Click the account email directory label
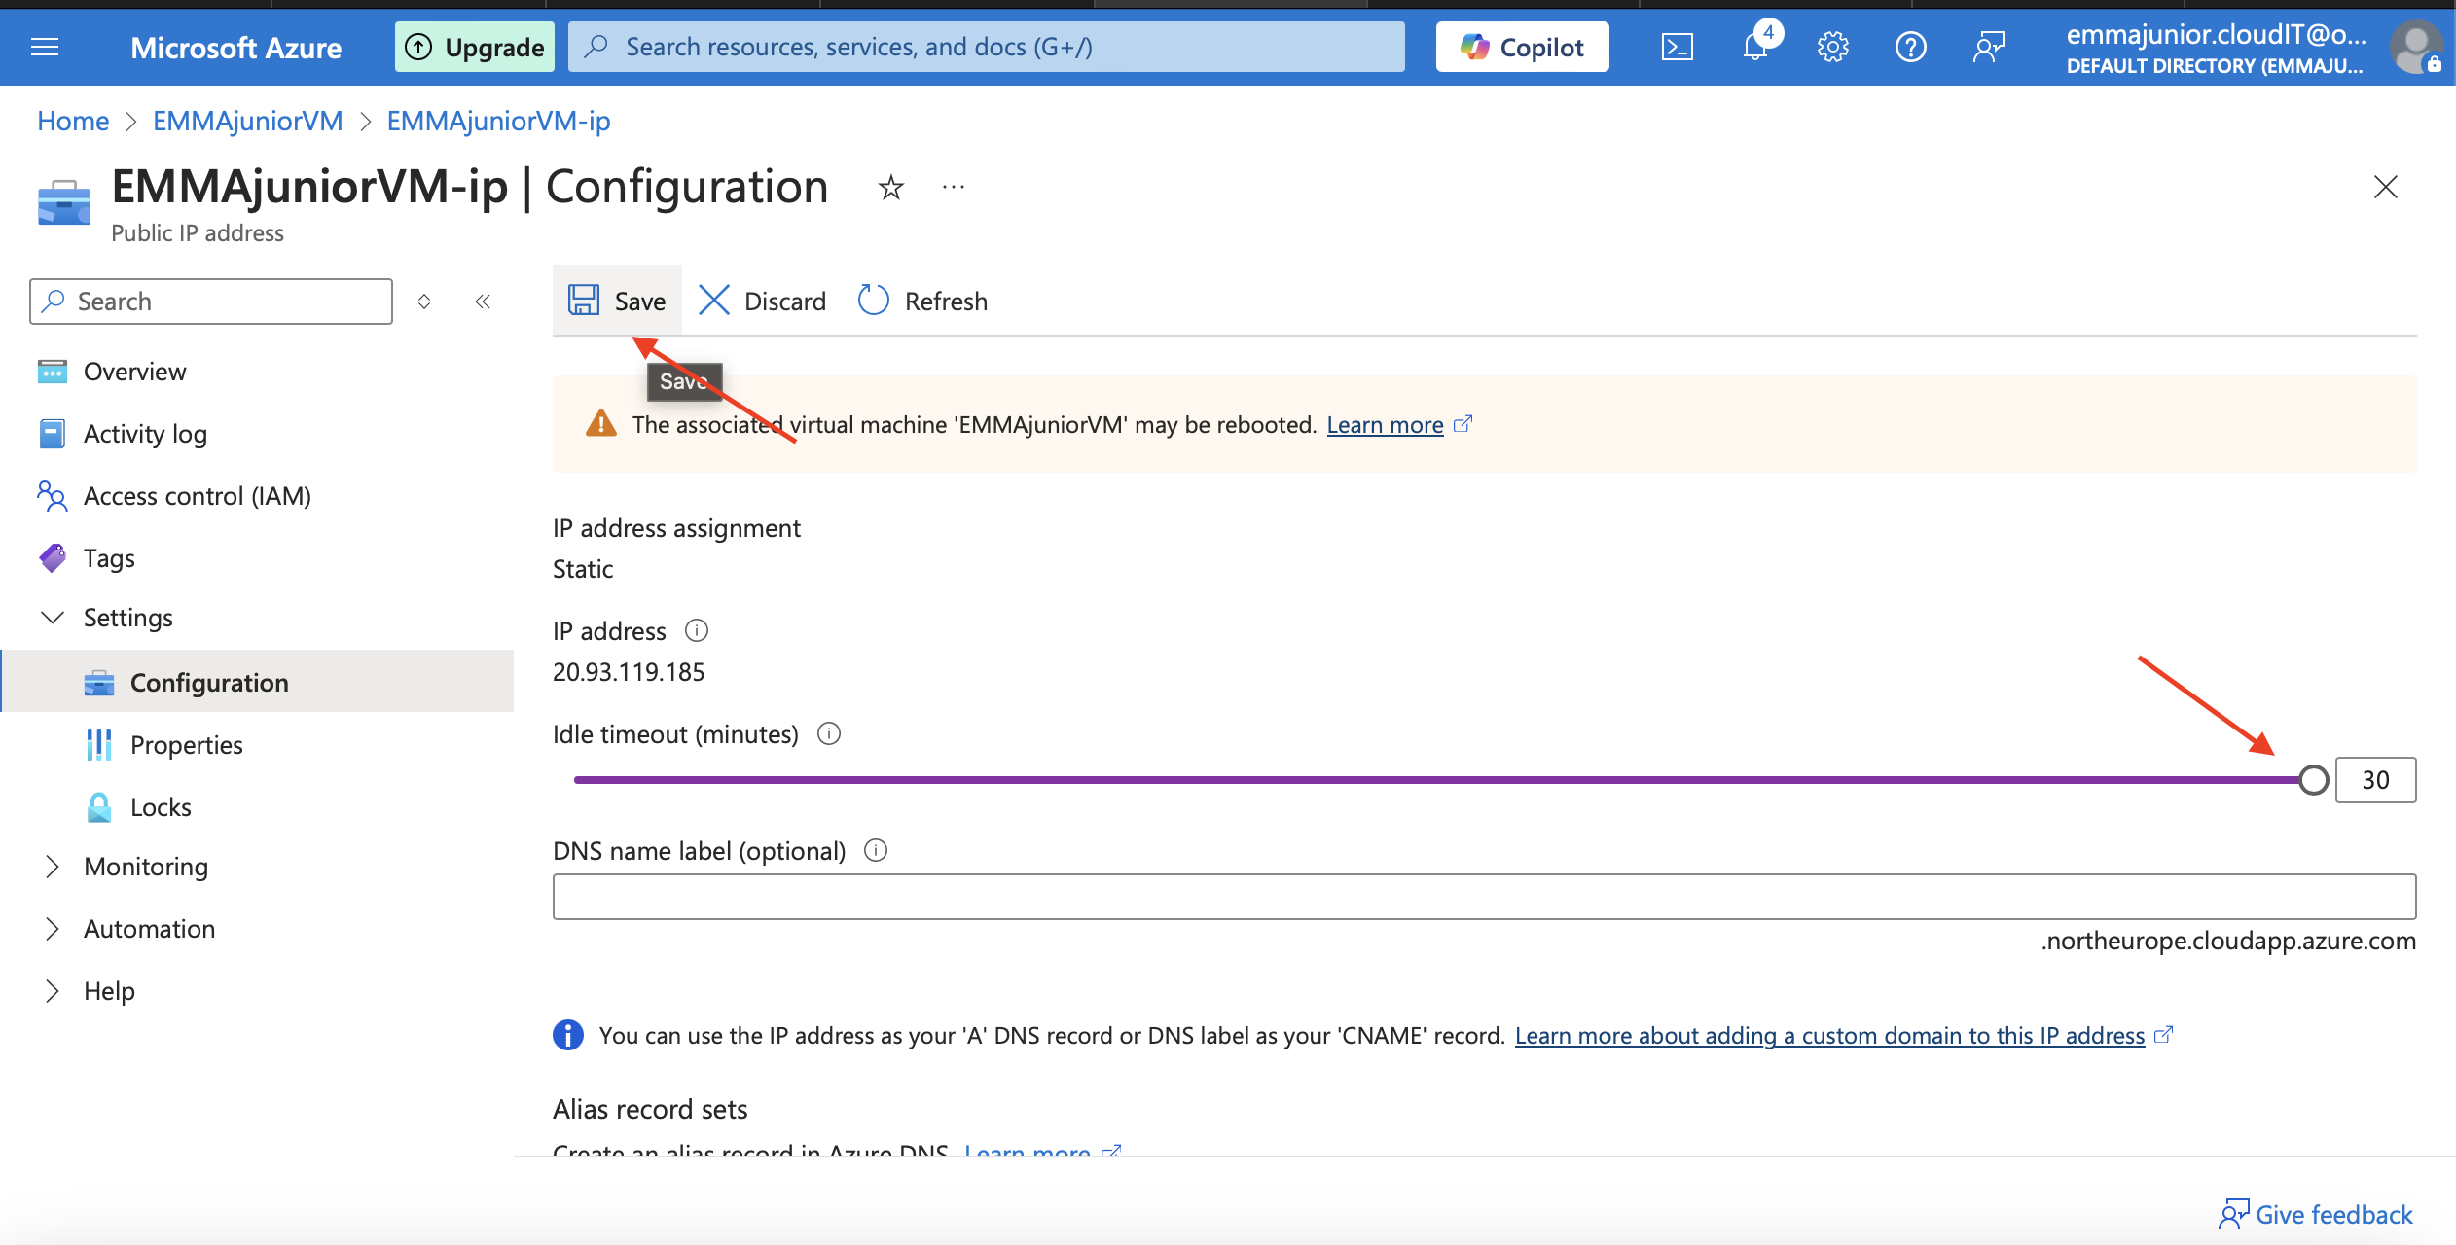 pos(2215,49)
